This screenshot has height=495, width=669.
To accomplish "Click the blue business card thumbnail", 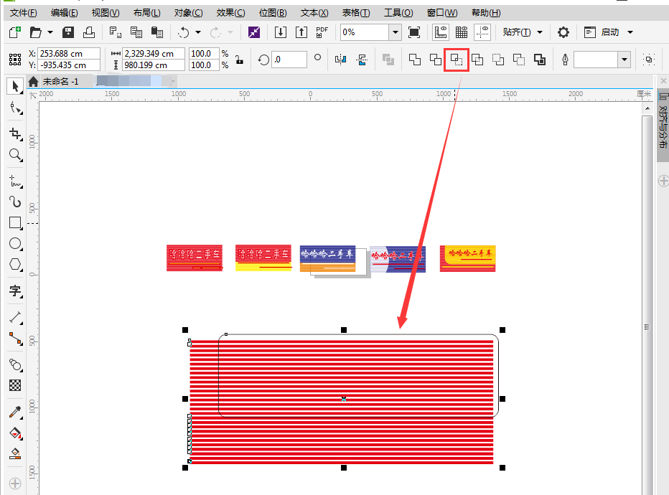I will [327, 258].
